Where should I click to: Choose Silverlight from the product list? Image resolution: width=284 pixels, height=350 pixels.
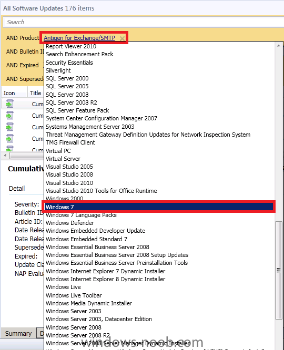[x=58, y=70]
